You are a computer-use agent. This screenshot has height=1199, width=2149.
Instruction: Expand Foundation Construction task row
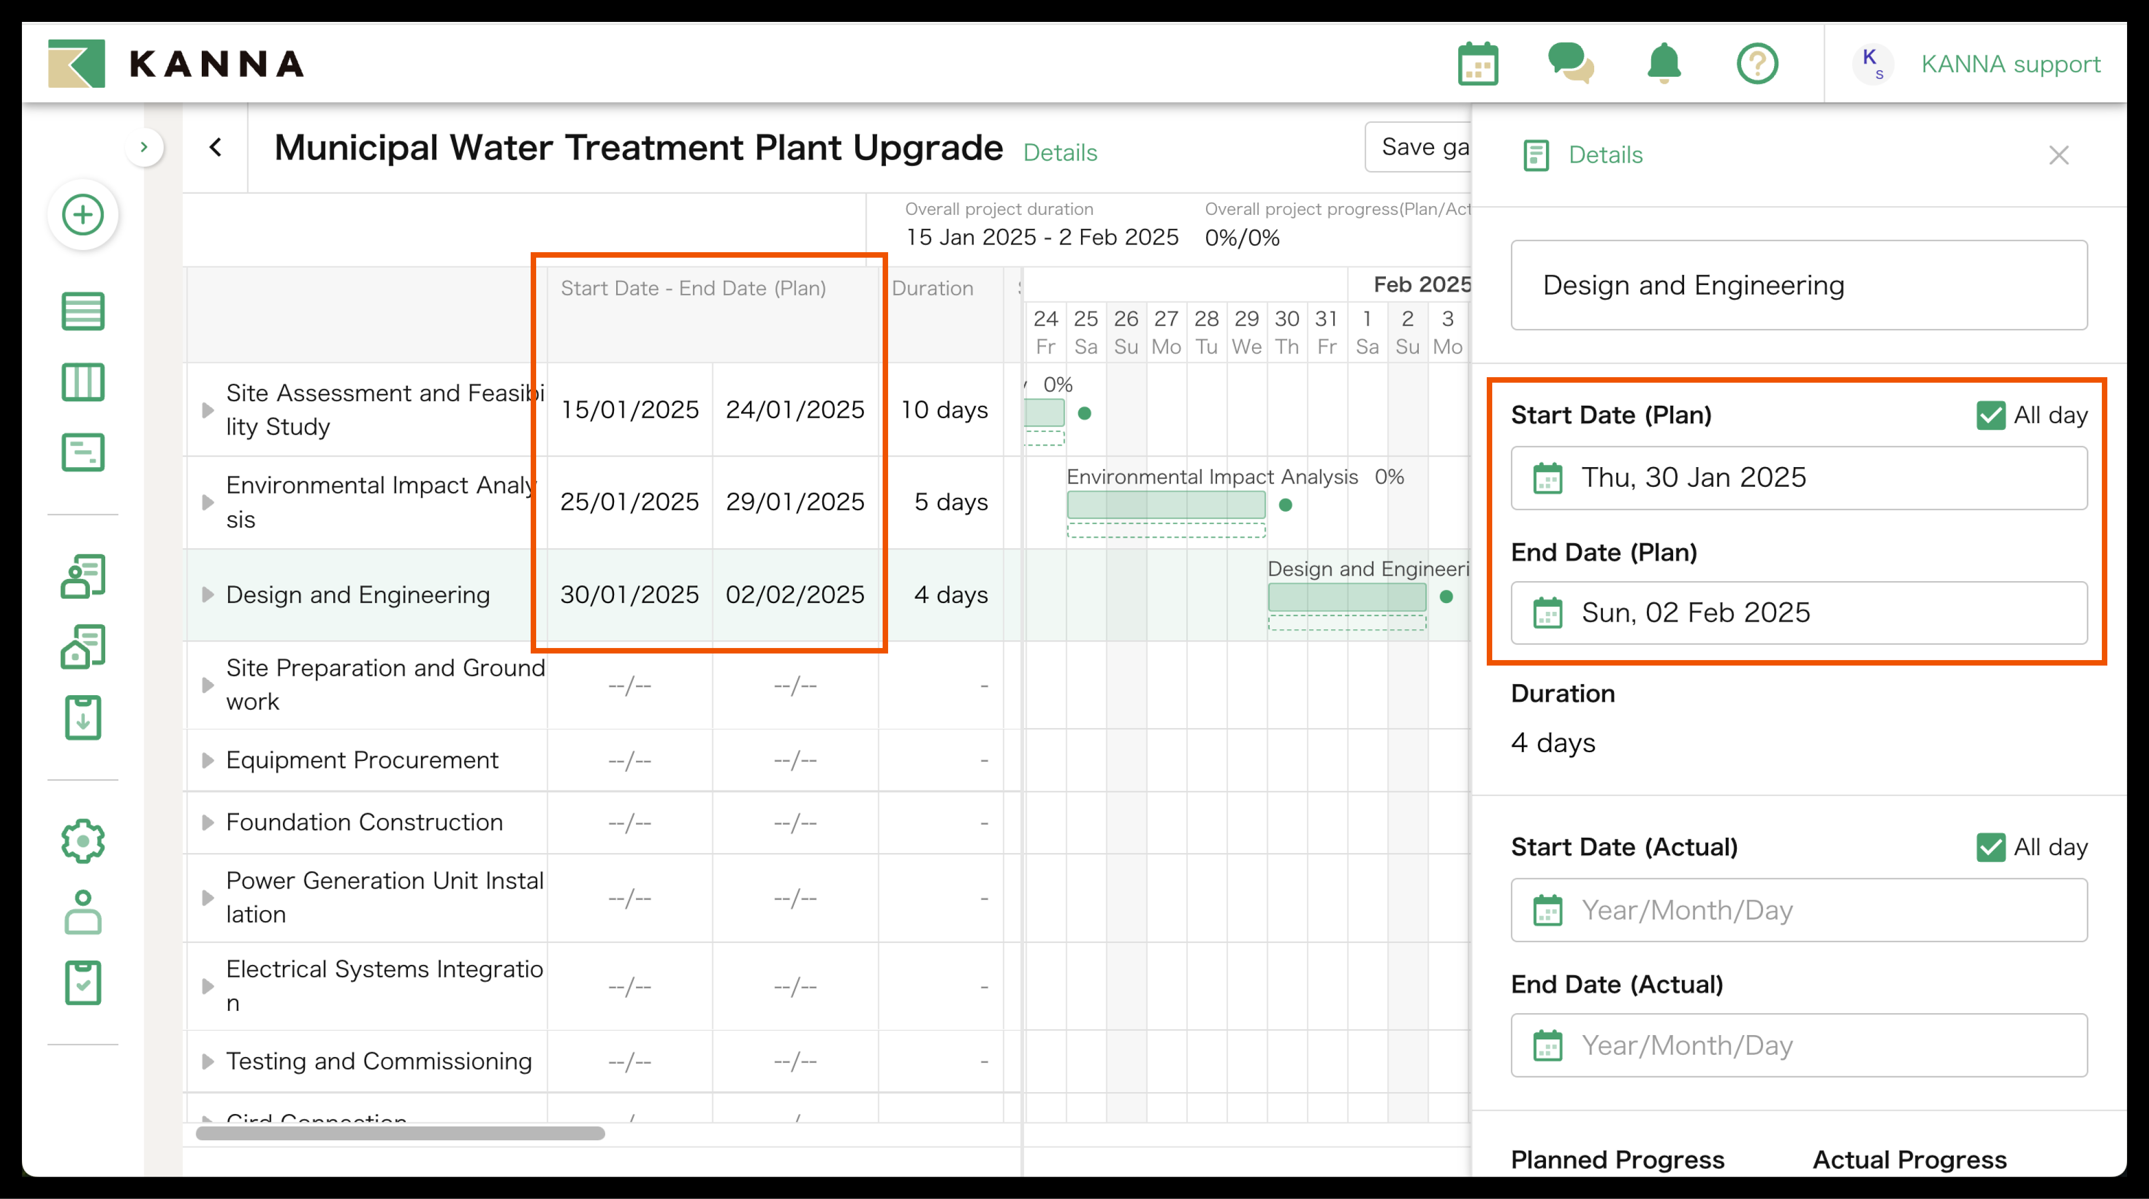coord(208,823)
